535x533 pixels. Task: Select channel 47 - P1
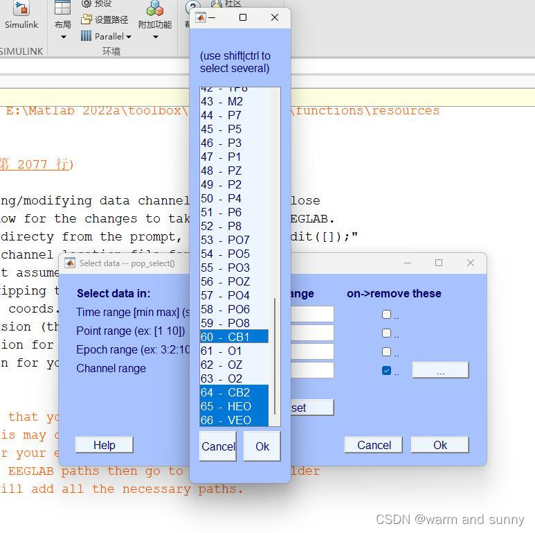point(234,157)
